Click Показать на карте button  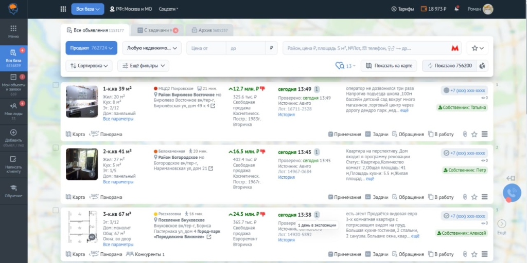coord(389,66)
